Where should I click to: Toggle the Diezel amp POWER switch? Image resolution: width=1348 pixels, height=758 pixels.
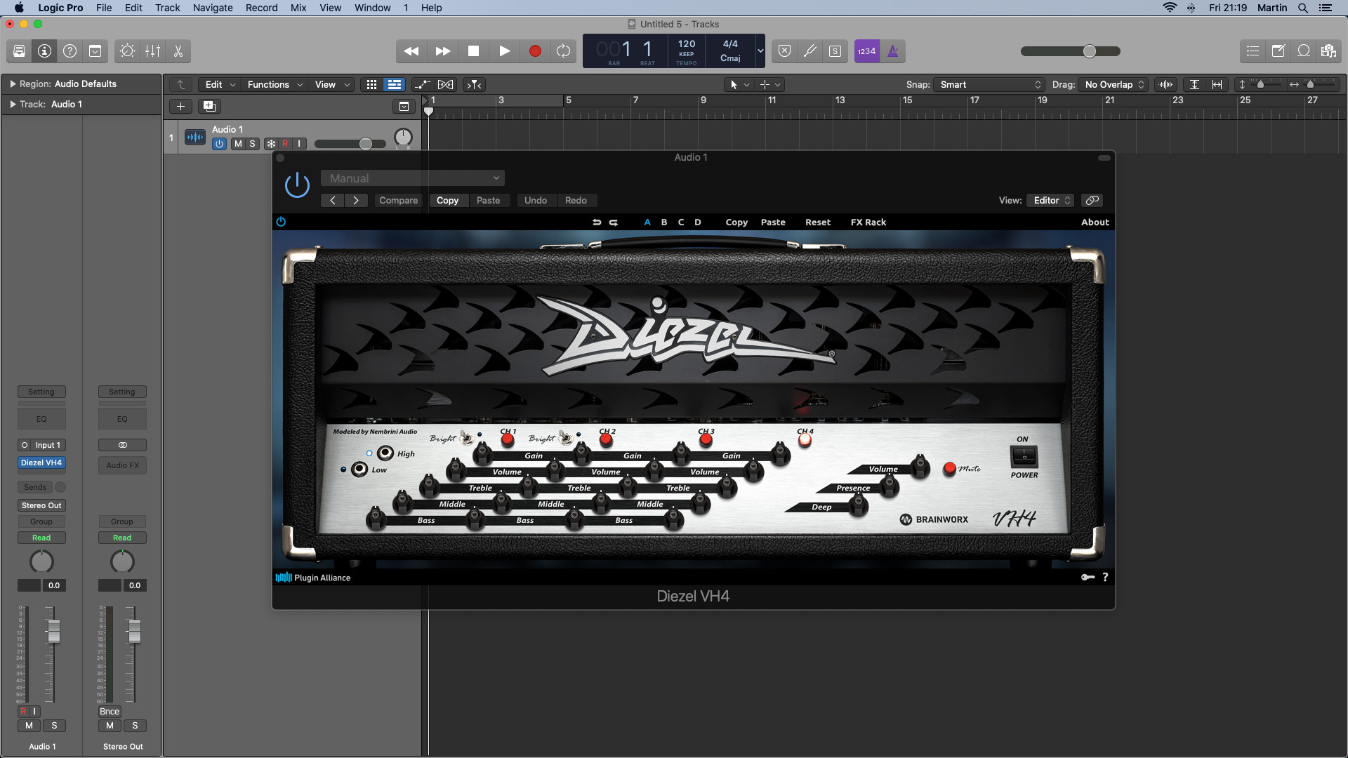(1024, 457)
